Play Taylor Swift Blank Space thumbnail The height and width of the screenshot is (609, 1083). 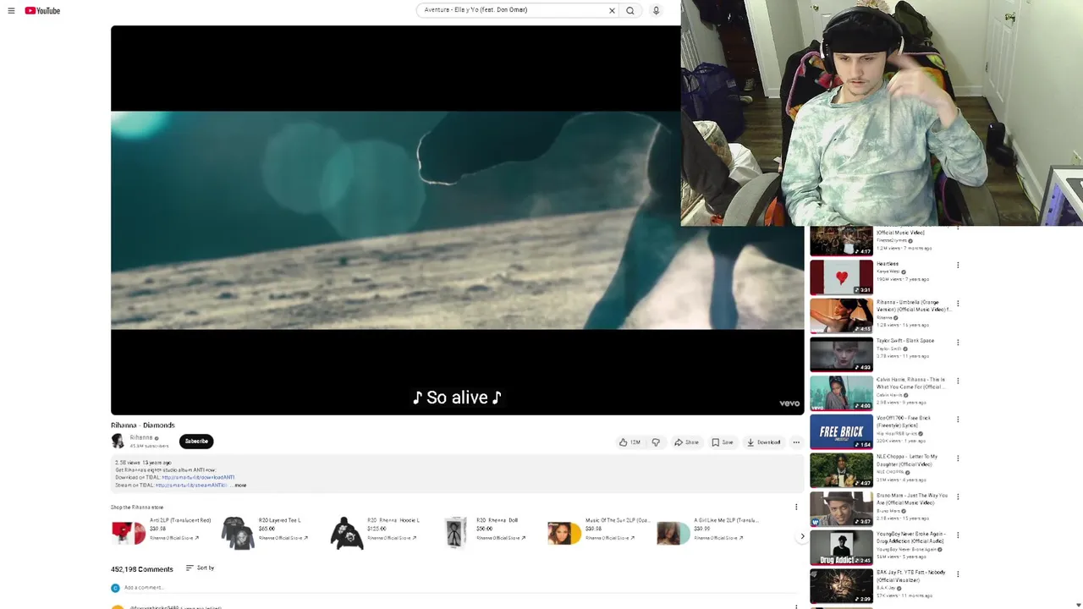841,354
